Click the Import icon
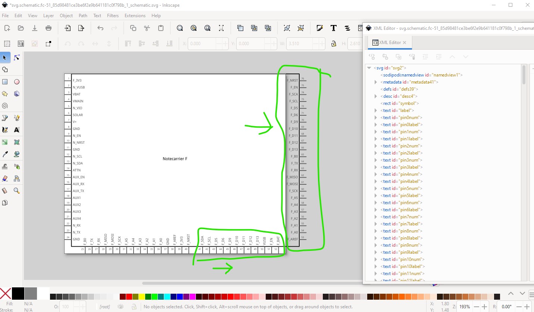The width and height of the screenshot is (534, 312). pos(67,28)
